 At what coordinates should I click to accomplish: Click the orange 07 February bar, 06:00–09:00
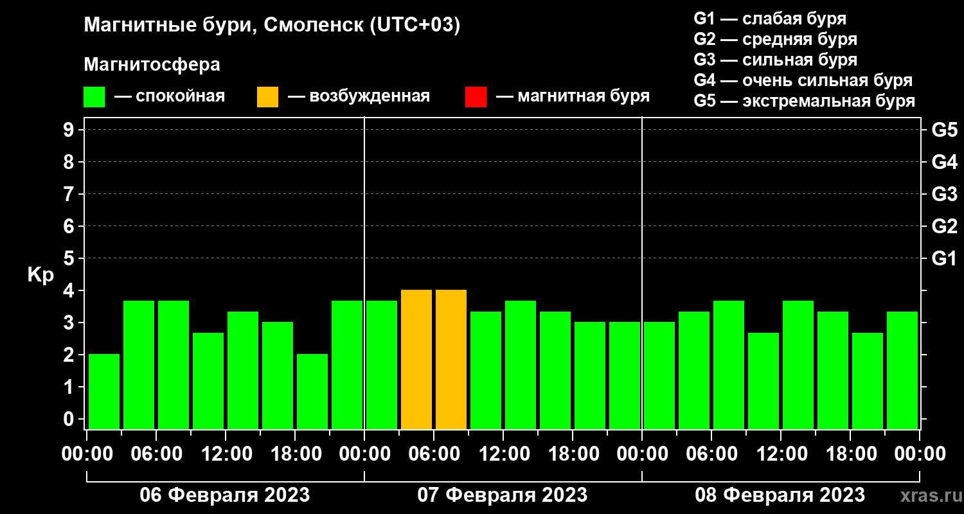tap(451, 359)
